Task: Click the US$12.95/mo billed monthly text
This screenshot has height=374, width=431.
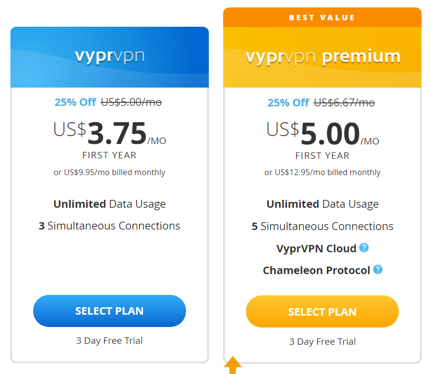Action: [322, 172]
